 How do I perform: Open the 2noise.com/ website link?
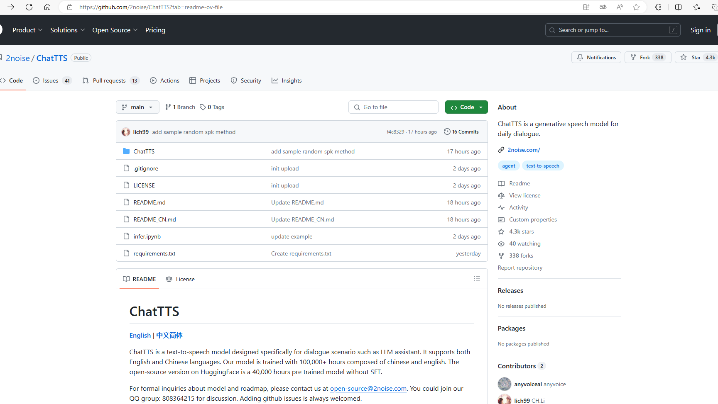[x=524, y=150]
